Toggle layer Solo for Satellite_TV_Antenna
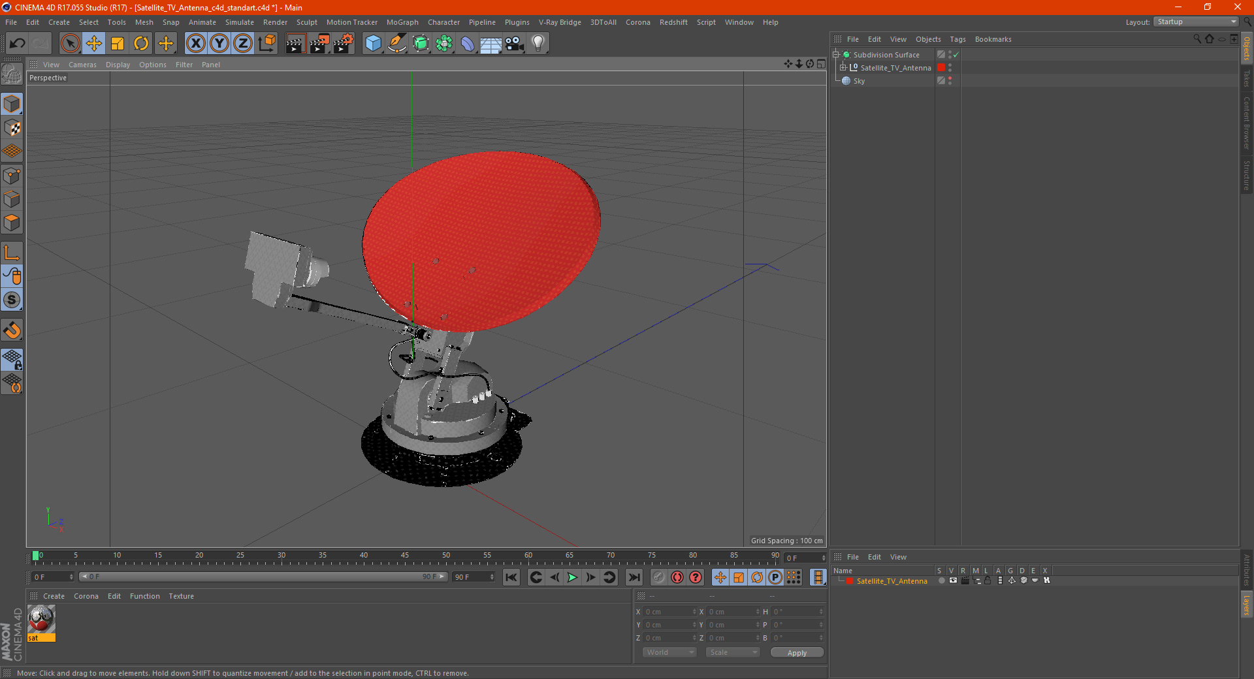This screenshot has width=1254, height=679. click(x=941, y=580)
